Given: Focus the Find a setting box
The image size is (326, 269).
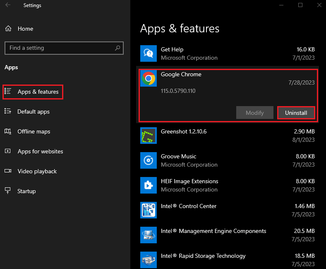Looking at the screenshot, I should (x=64, y=48).
